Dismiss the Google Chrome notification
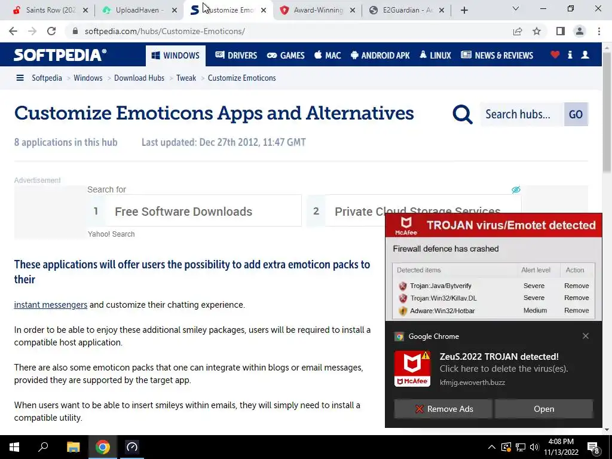 point(586,336)
